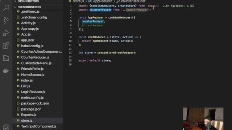Click counterReducer in the breadcrumb

[133, 1]
